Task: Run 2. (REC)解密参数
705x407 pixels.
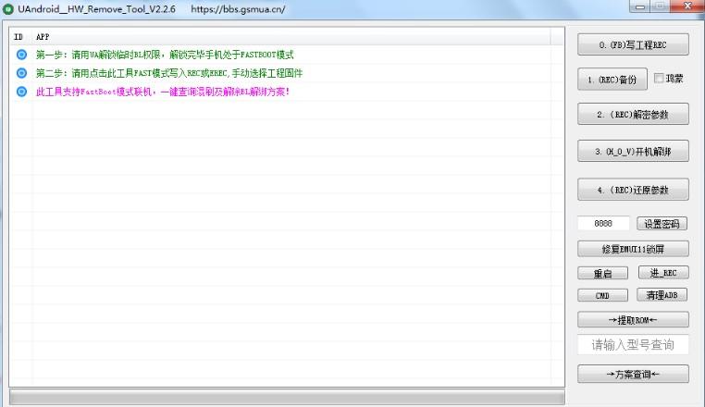Action: [633, 116]
